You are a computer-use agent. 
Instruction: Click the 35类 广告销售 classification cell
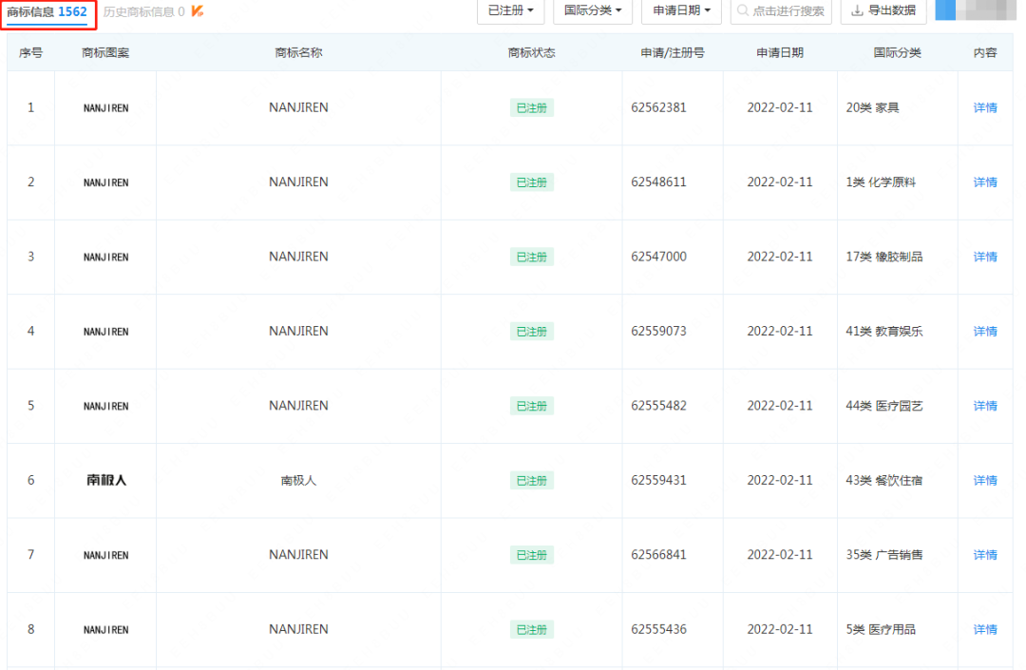tap(884, 556)
